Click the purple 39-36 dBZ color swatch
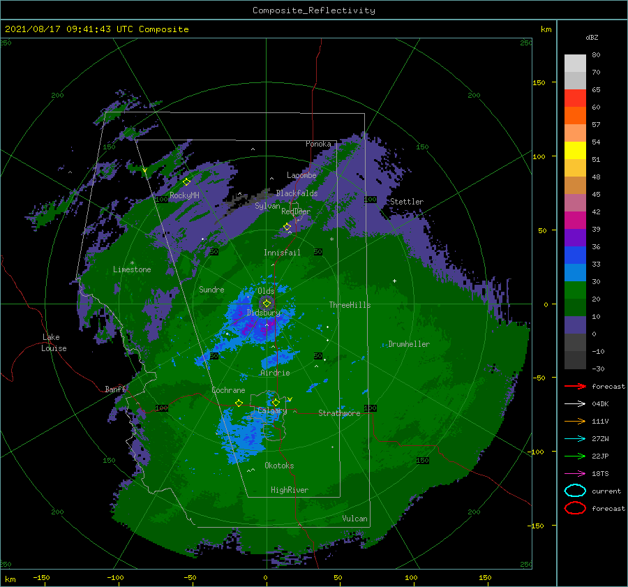Image resolution: width=628 pixels, height=587 pixels. coord(575,238)
